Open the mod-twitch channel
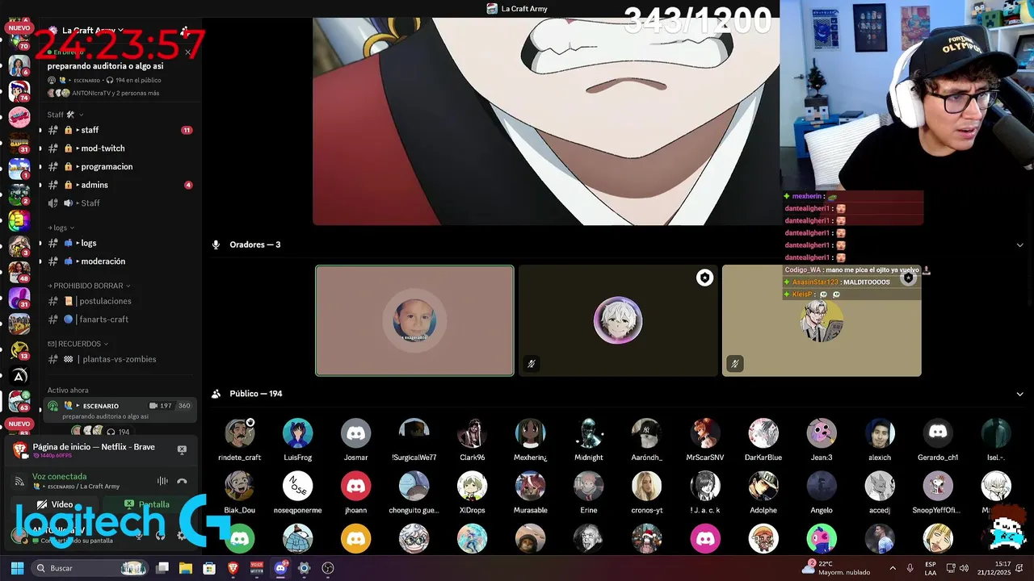This screenshot has width=1034, height=581. (x=120, y=148)
